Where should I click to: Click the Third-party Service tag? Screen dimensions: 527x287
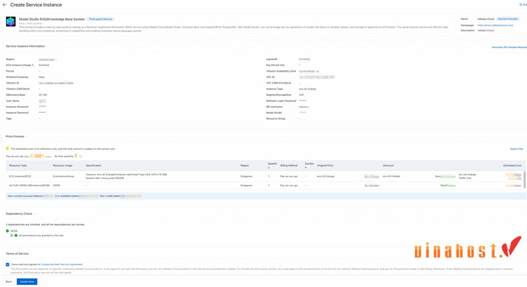[101, 19]
